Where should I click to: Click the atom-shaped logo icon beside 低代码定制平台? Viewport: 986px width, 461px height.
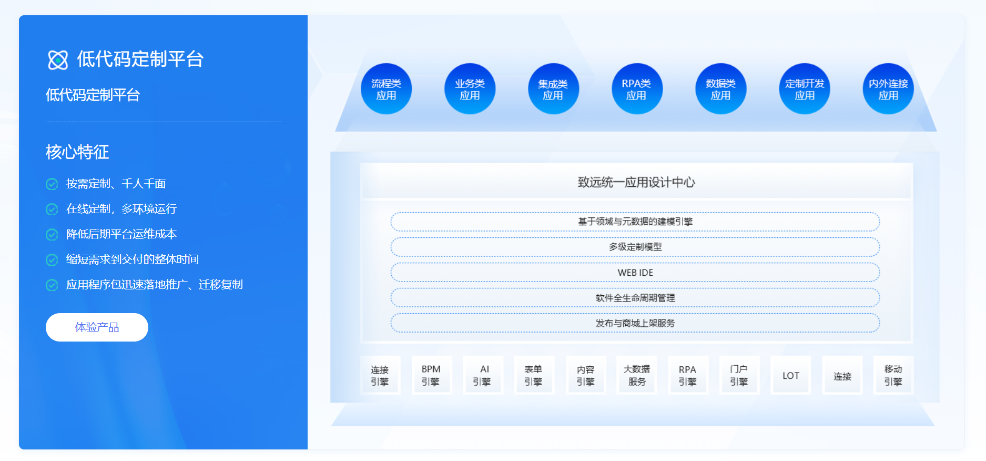click(58, 59)
